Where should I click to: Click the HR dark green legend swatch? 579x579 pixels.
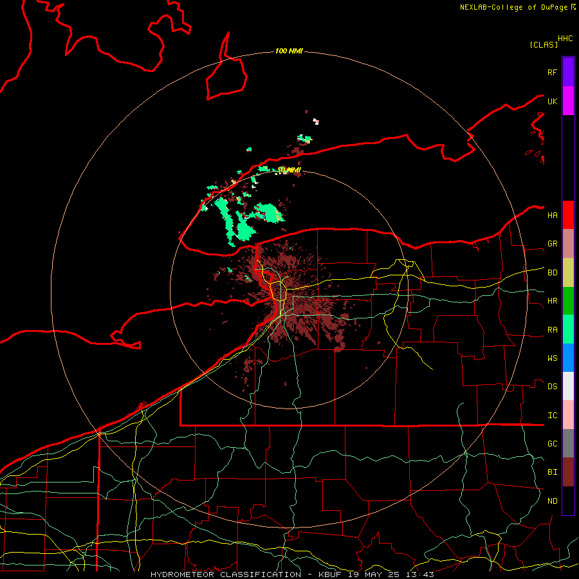(568, 301)
